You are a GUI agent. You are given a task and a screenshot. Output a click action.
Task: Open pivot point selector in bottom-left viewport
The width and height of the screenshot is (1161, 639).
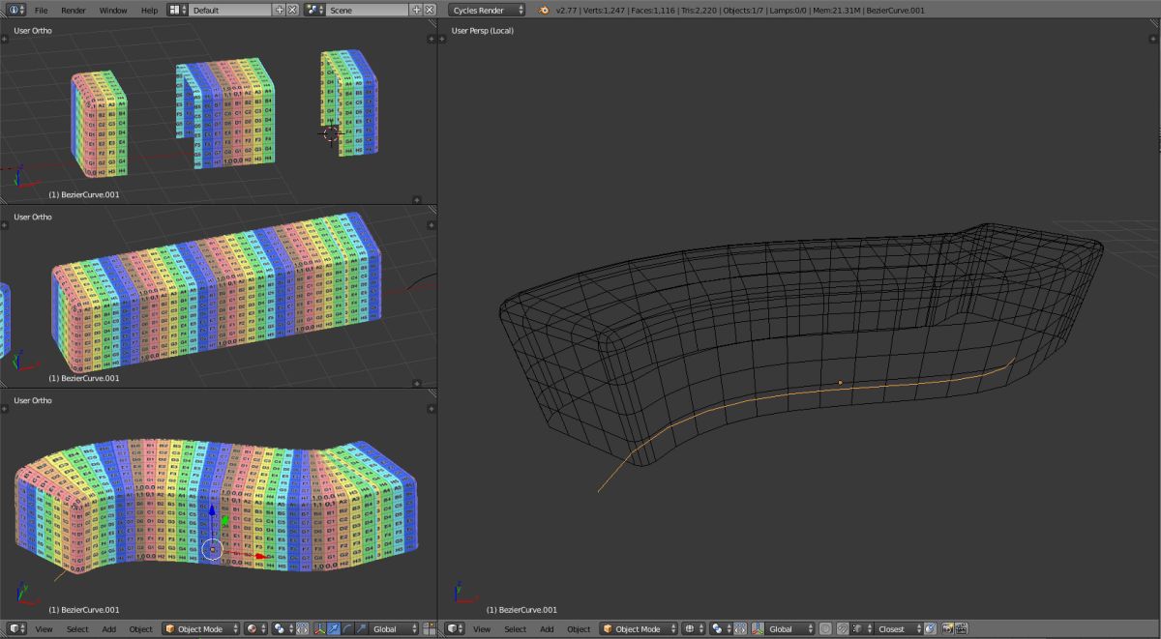click(283, 629)
